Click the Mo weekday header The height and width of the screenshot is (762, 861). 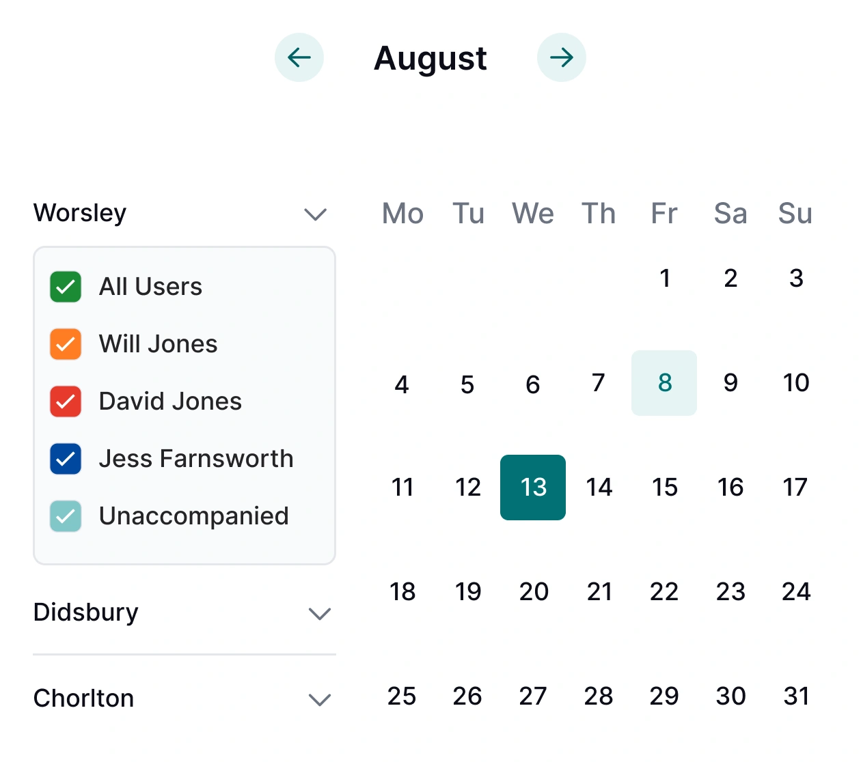coord(402,214)
